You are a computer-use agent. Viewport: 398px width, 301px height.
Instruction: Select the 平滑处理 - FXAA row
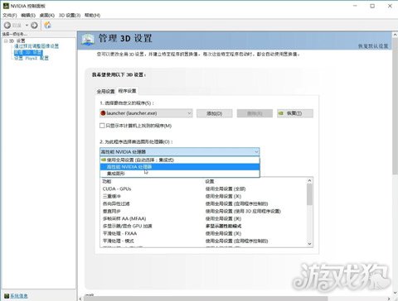203,233
